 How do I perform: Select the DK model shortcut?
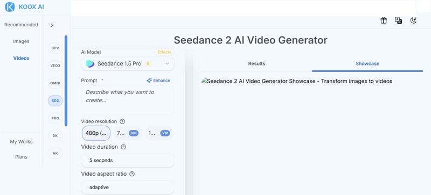pyautogui.click(x=55, y=136)
